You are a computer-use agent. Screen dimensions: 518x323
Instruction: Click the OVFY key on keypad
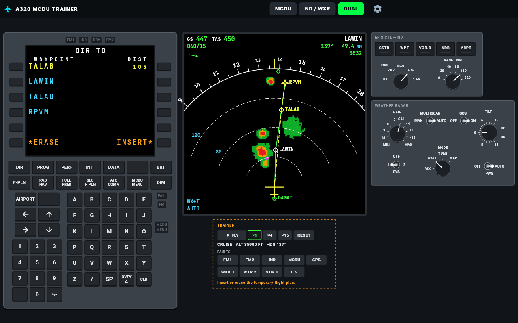coord(127,279)
